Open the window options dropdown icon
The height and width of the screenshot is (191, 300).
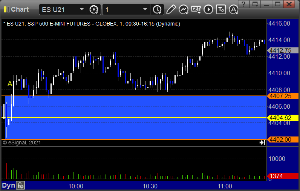[x=255, y=4]
